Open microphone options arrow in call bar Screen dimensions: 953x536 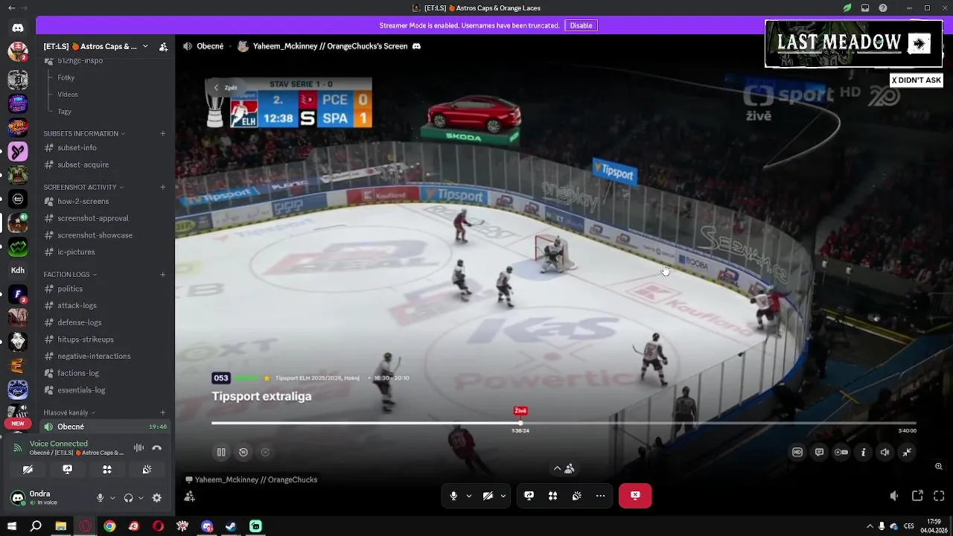(x=468, y=496)
